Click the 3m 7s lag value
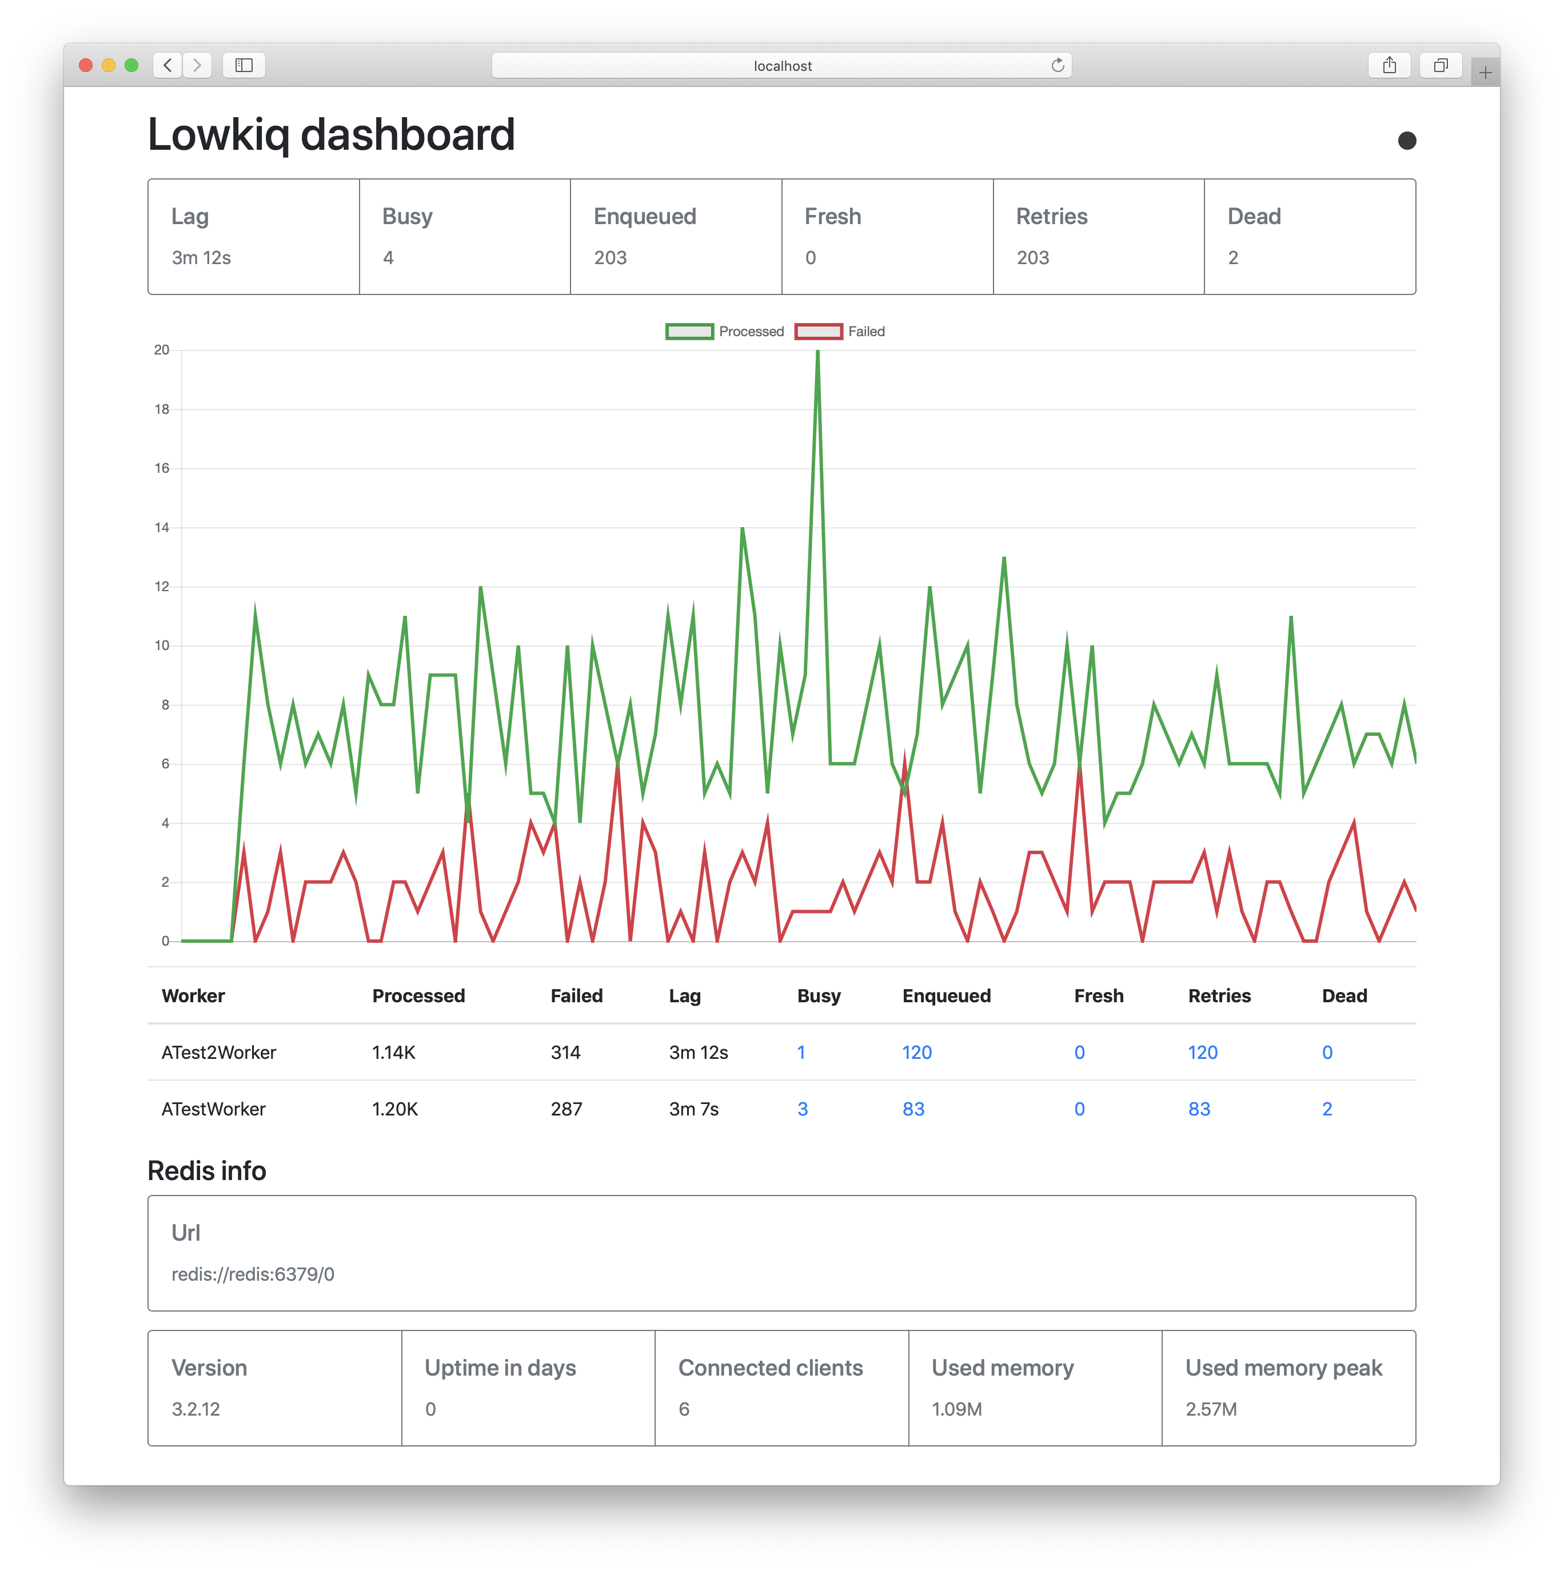This screenshot has width=1564, height=1570. 694,1109
